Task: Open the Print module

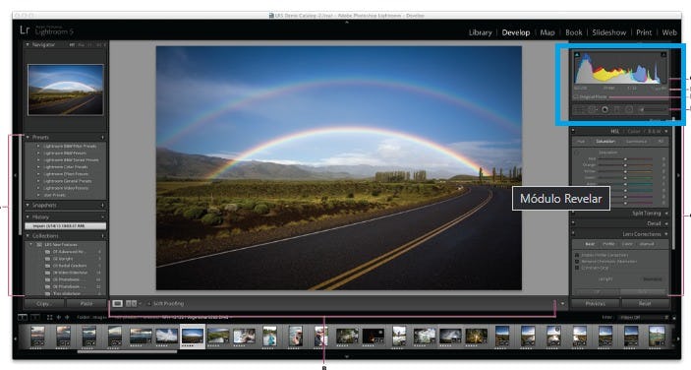Action: pos(644,32)
